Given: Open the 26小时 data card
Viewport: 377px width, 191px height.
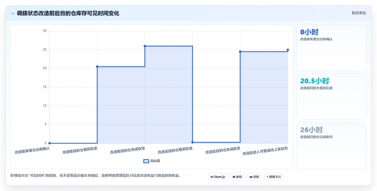Looking at the screenshot, I should coord(331,146).
